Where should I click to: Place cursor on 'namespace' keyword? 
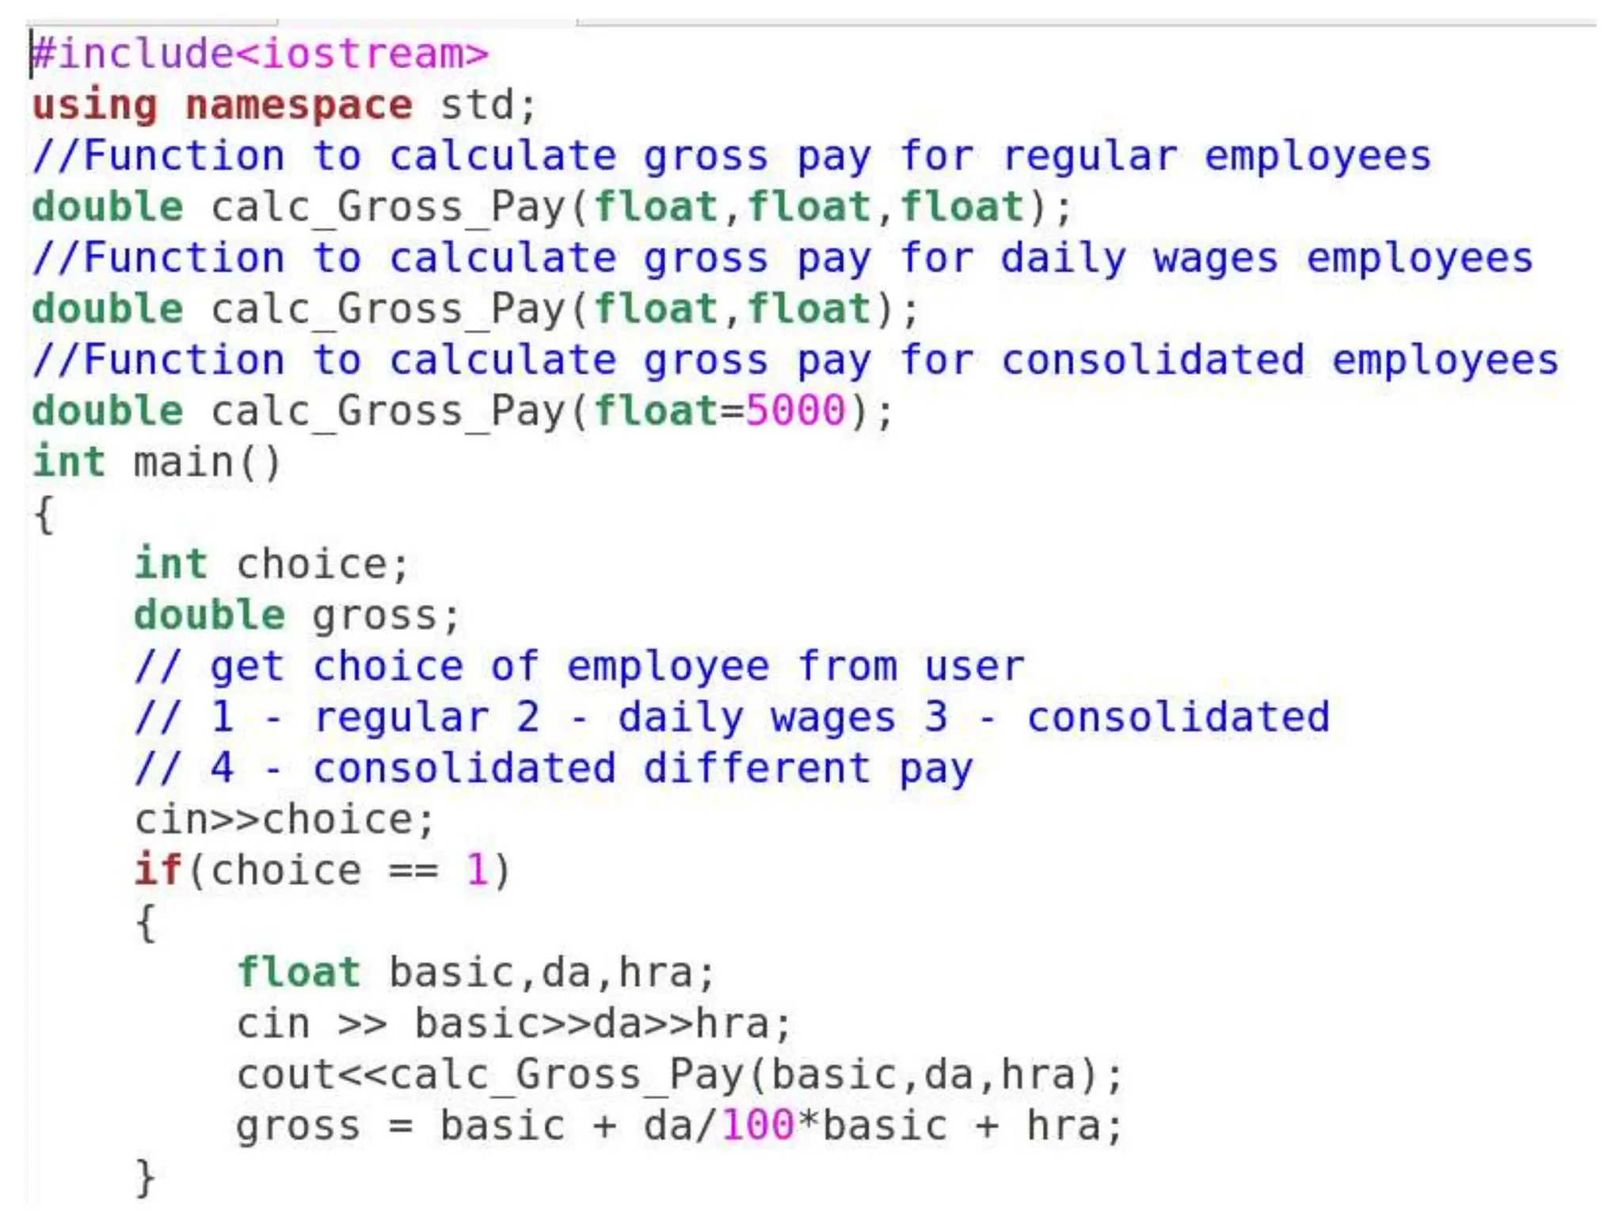click(299, 105)
